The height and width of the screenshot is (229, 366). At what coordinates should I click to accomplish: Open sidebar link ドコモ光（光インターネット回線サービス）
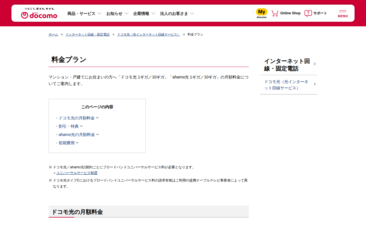(x=289, y=85)
